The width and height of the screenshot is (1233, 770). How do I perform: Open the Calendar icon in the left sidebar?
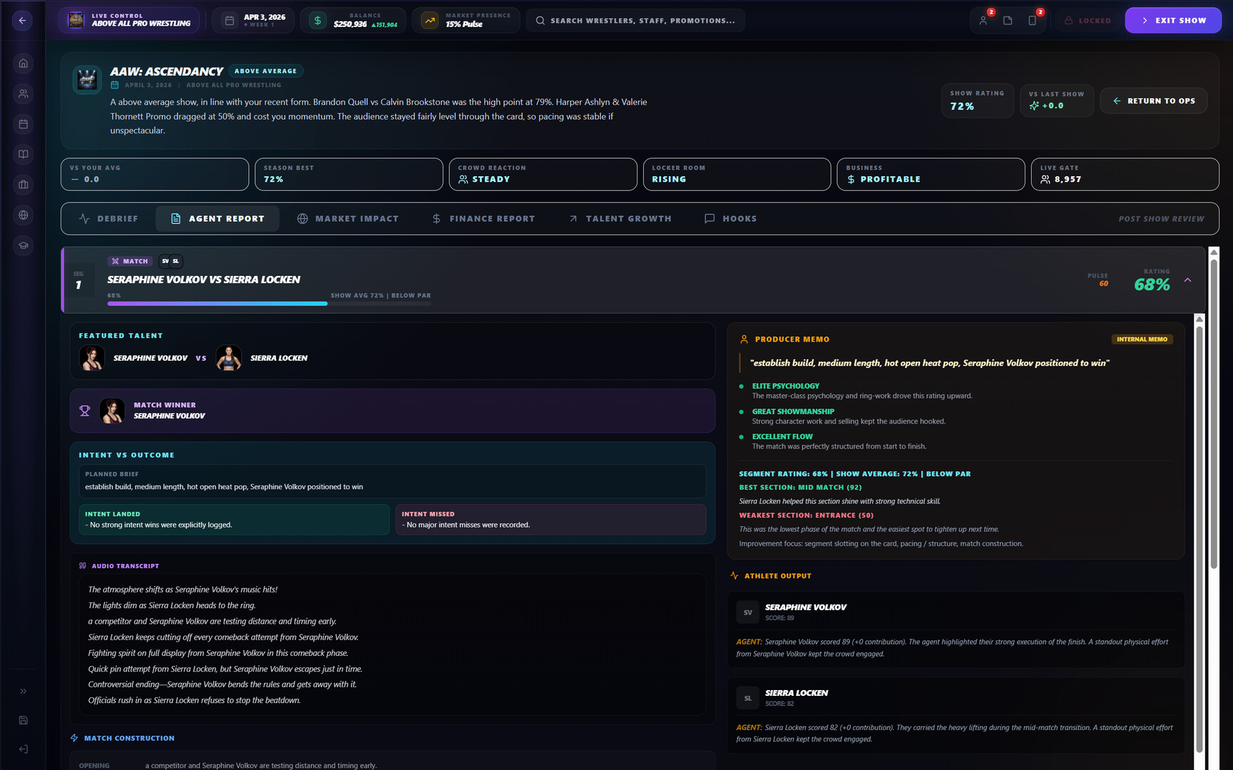[23, 123]
